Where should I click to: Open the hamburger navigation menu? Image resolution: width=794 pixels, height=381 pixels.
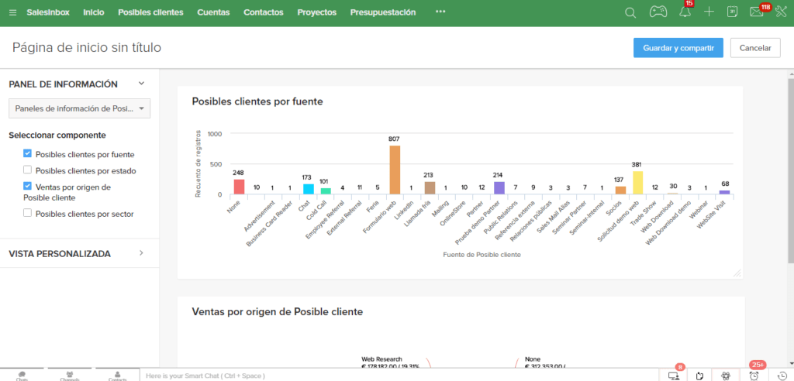[12, 12]
